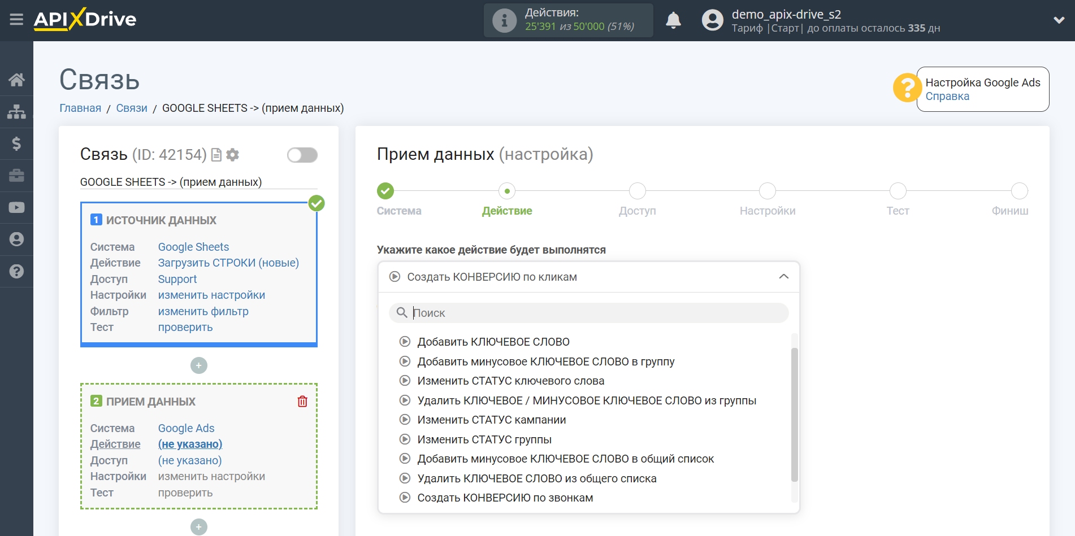Click the Google Ads system link
The width and height of the screenshot is (1075, 536).
pos(186,428)
